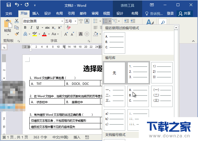
Task: Open Text Effects A icon
Action: (x=25, y=34)
